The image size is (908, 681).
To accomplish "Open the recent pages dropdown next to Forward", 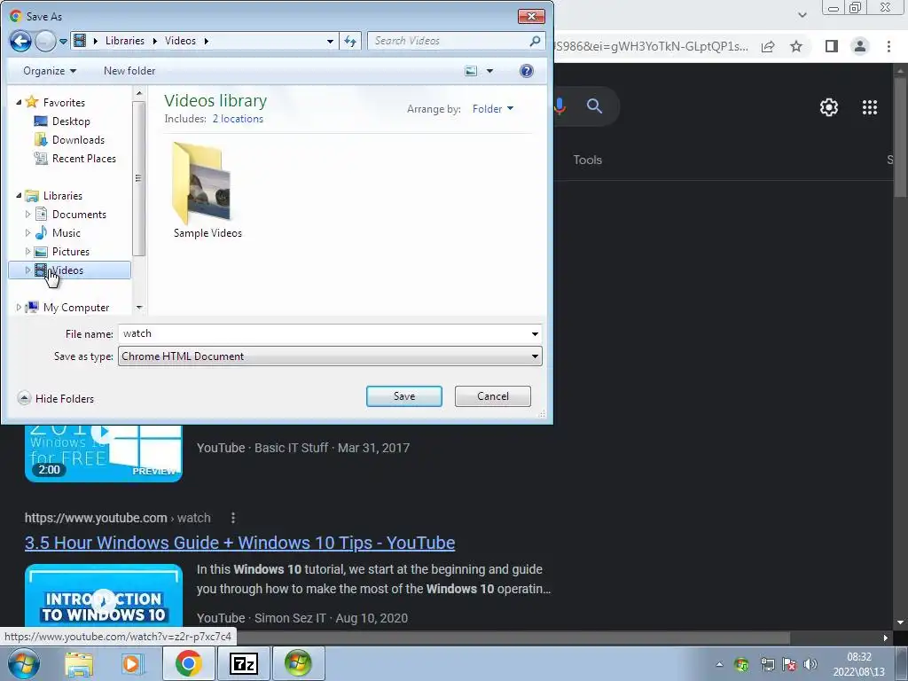I will point(63,42).
